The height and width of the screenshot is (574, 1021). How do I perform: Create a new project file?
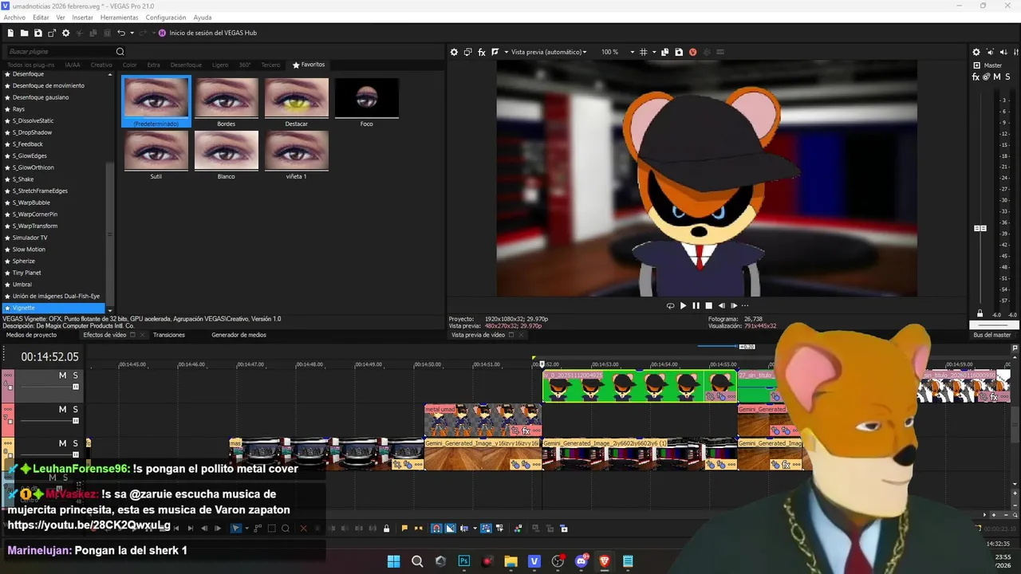[x=10, y=33]
